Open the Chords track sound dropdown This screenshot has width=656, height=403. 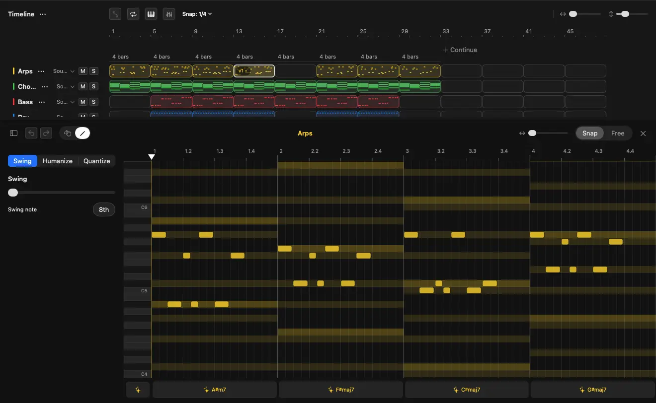[x=66, y=86]
